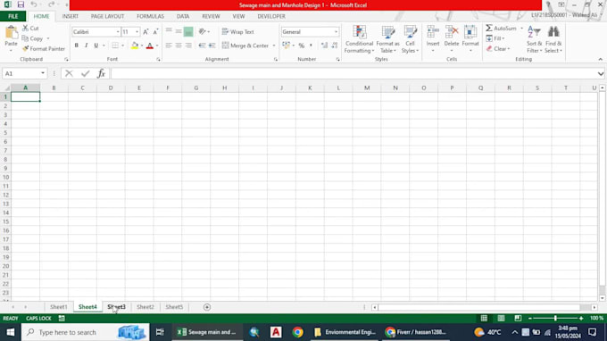This screenshot has height=341, width=607.
Task: Click the Delete cells icon
Action: click(452, 32)
